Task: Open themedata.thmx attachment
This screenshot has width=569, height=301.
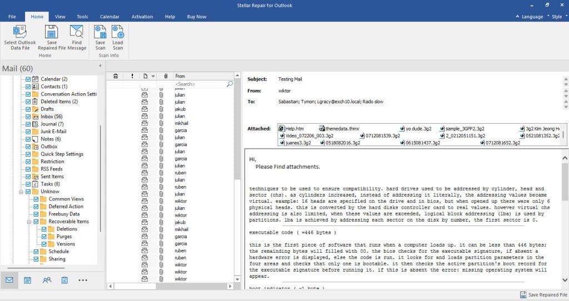Action: 340,128
